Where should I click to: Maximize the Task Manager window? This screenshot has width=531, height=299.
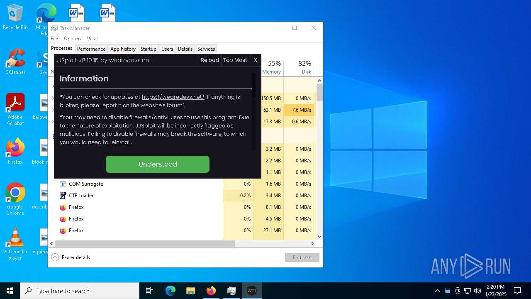pyautogui.click(x=295, y=28)
